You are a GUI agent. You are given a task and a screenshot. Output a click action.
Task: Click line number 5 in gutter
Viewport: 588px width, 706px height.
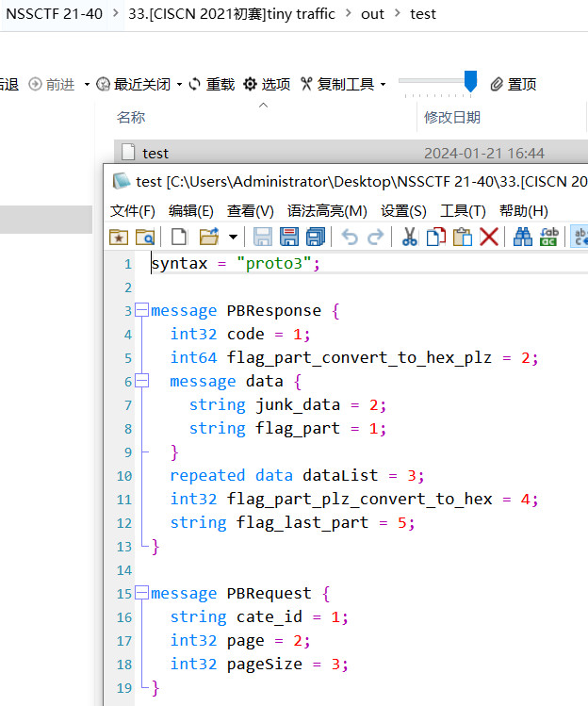click(128, 358)
